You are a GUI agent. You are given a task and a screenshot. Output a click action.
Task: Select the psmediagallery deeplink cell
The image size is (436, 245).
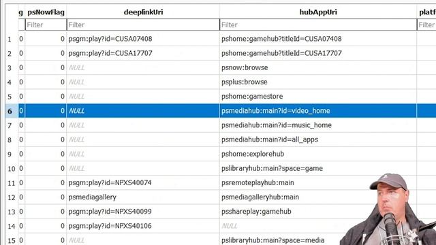[143, 197]
